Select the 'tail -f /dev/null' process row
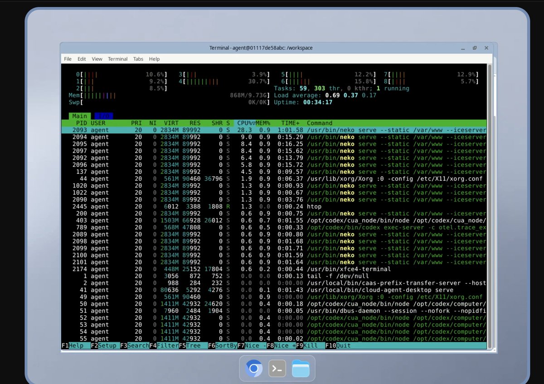 (274, 276)
